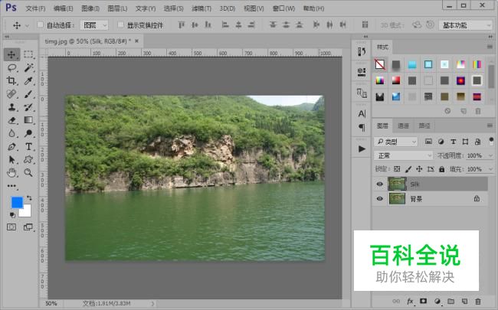Toggle lock all padlock icon
Screen dimensions: 498x310
[x=442, y=169]
